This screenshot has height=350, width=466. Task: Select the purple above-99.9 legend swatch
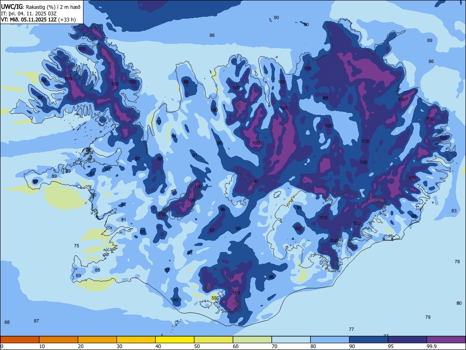click(x=446, y=340)
